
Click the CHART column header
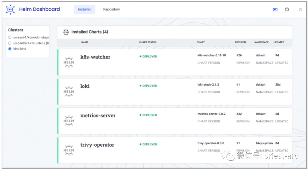(x=200, y=42)
